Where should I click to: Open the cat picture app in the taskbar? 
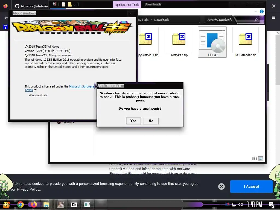point(61,205)
